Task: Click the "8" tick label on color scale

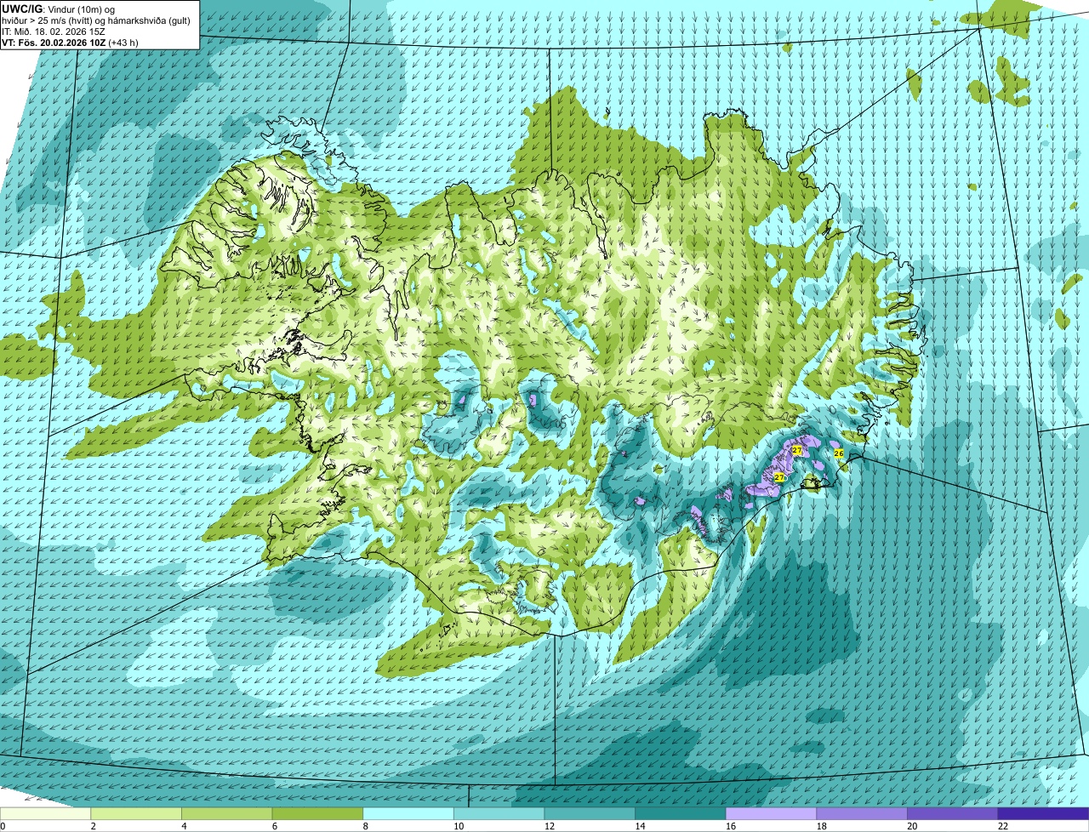Action: point(365,826)
